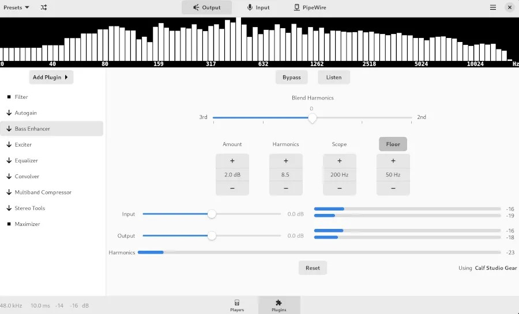Screen dimensions: 519x314
Task: Expand the Add Plugin menu
Action: (x=51, y=77)
